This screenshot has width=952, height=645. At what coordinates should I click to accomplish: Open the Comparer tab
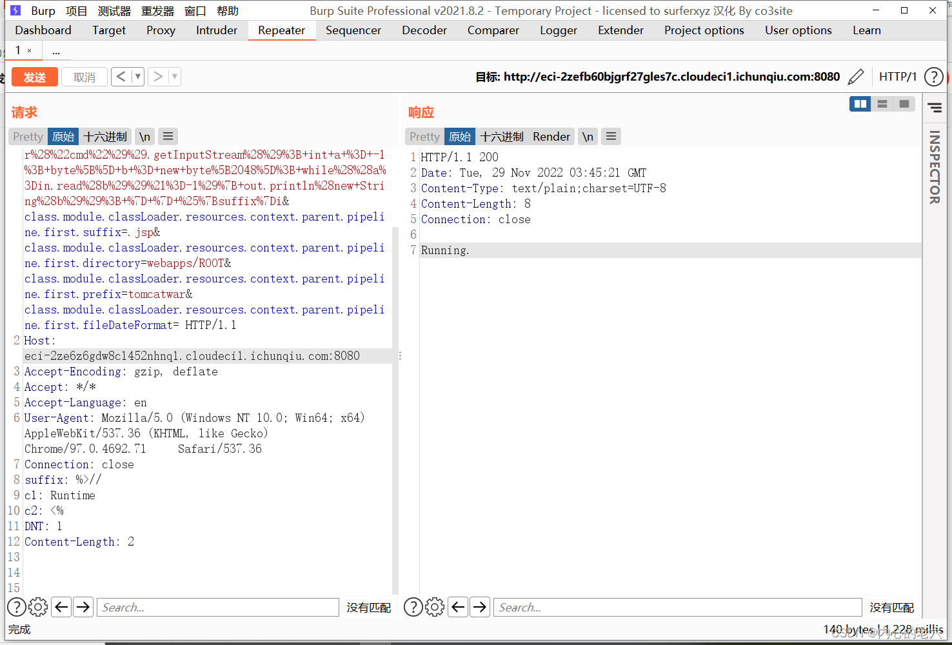click(x=493, y=30)
